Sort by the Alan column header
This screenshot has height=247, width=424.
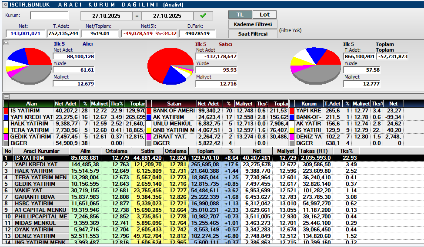31,104
